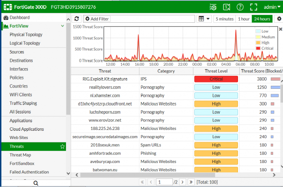283x187 pixels.
Task: Select the 5 minutes time range
Action: (x=225, y=19)
